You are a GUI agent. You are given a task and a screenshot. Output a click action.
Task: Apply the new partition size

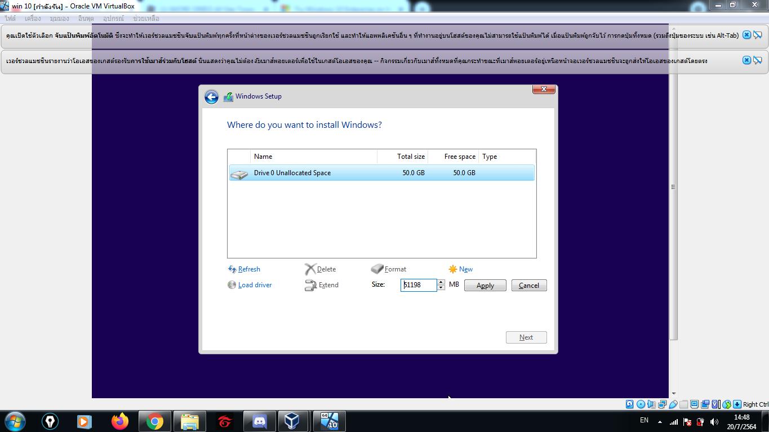pyautogui.click(x=485, y=286)
